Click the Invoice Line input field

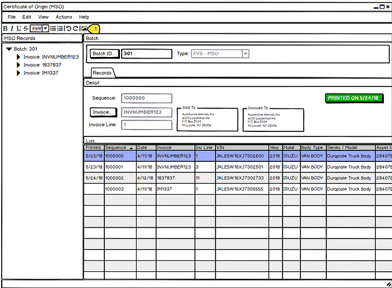coord(147,124)
